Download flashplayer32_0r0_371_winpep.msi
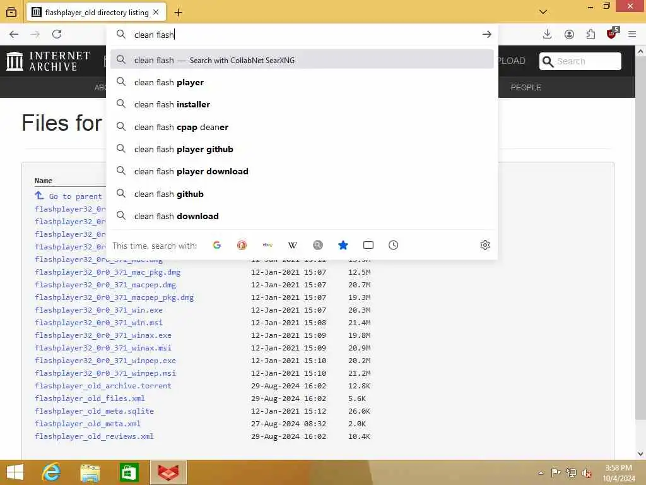 [x=105, y=373]
